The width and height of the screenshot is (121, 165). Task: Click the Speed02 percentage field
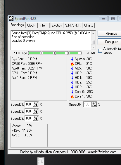[29, 112]
